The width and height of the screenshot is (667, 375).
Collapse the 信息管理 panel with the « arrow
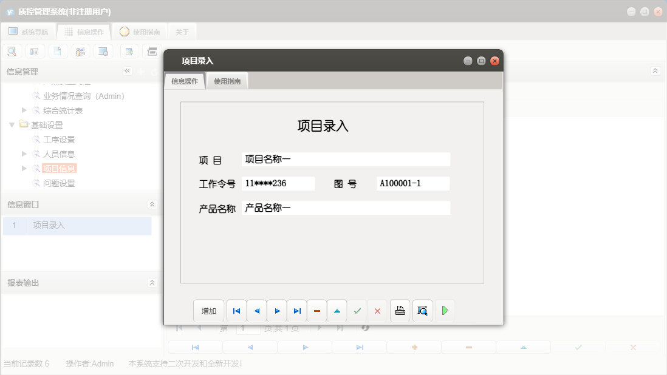click(x=127, y=70)
